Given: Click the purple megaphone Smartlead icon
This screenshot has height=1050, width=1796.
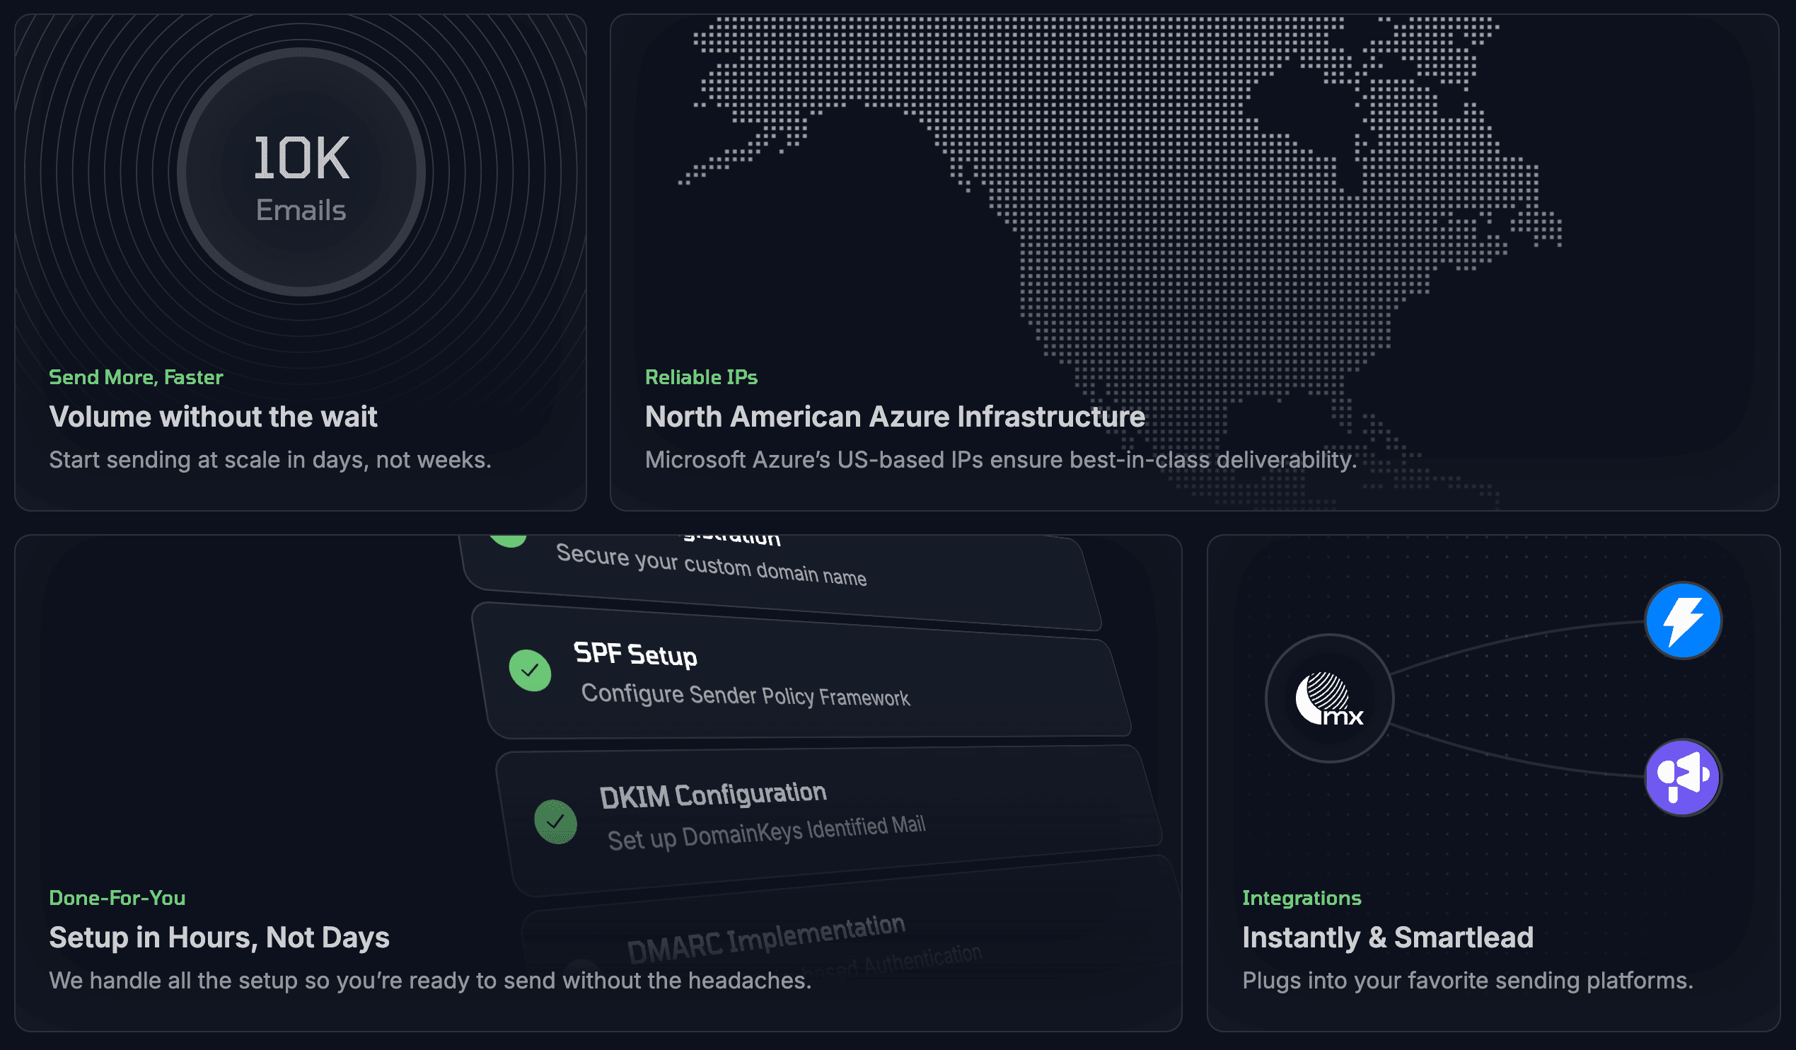Looking at the screenshot, I should [x=1683, y=777].
